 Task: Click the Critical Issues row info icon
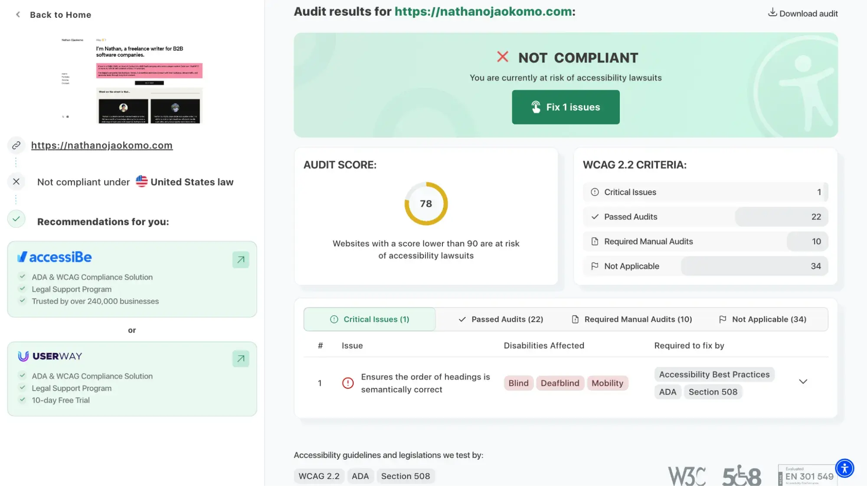point(595,192)
